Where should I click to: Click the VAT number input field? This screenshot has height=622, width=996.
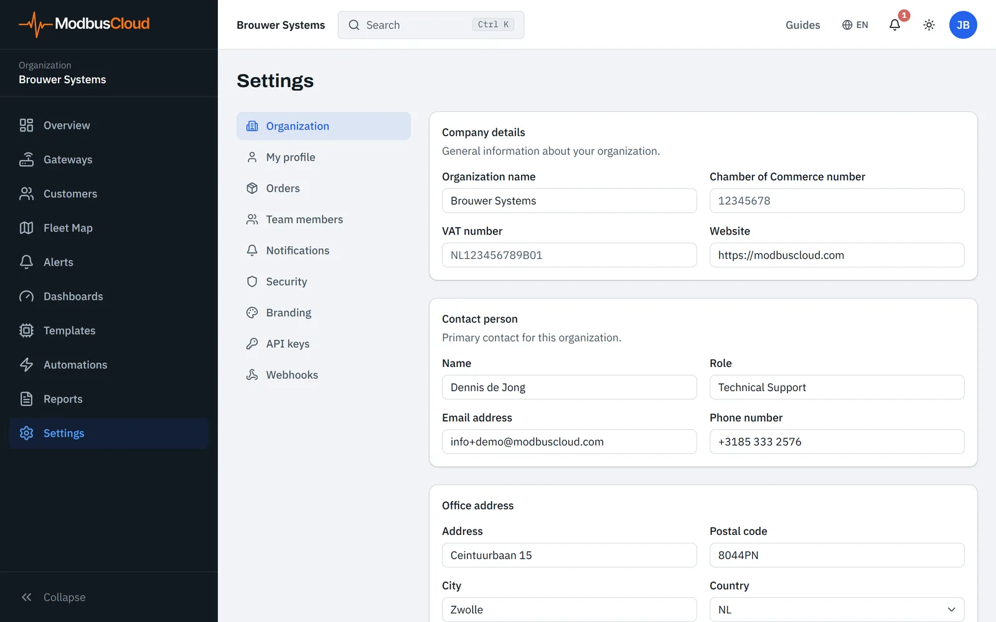point(569,255)
